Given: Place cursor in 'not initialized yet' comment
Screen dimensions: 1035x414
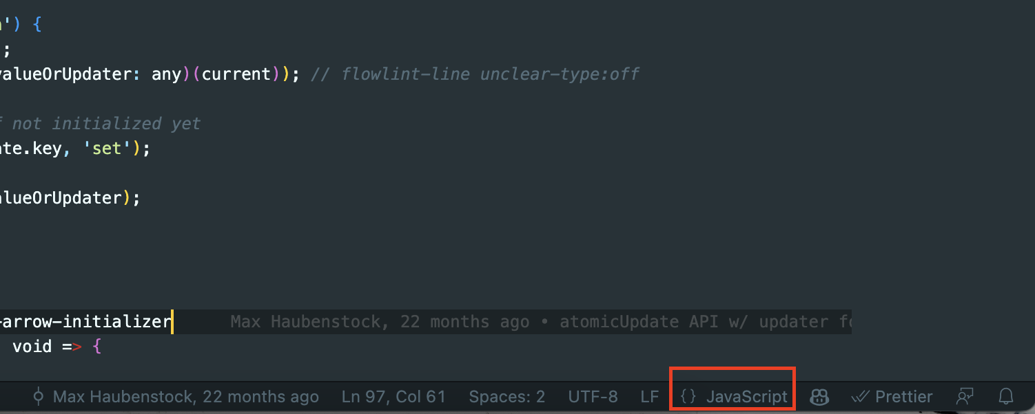Looking at the screenshot, I should pos(106,124).
